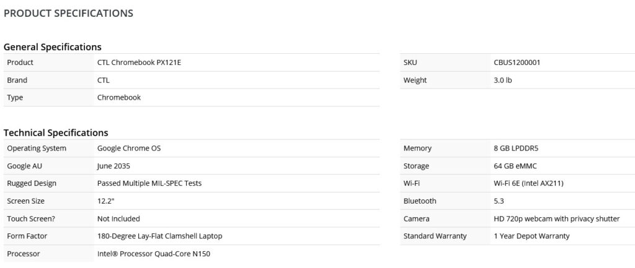
Task: Select the Technical Specifications section title
Action: pyautogui.click(x=56, y=132)
